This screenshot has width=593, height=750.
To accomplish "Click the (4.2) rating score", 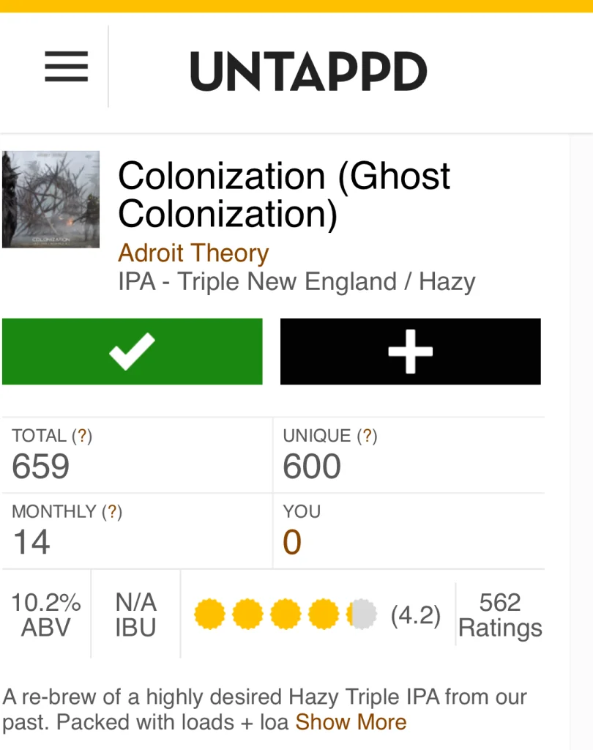I will coord(416,616).
